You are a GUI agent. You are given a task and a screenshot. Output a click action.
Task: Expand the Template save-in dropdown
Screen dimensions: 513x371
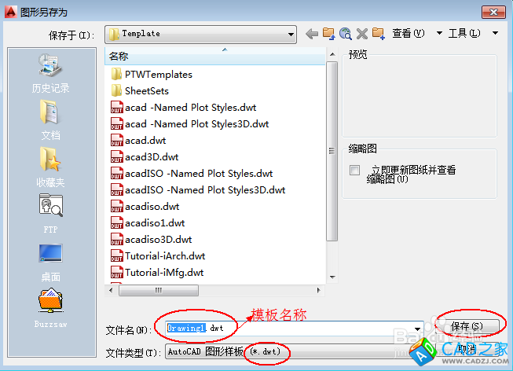click(x=291, y=34)
